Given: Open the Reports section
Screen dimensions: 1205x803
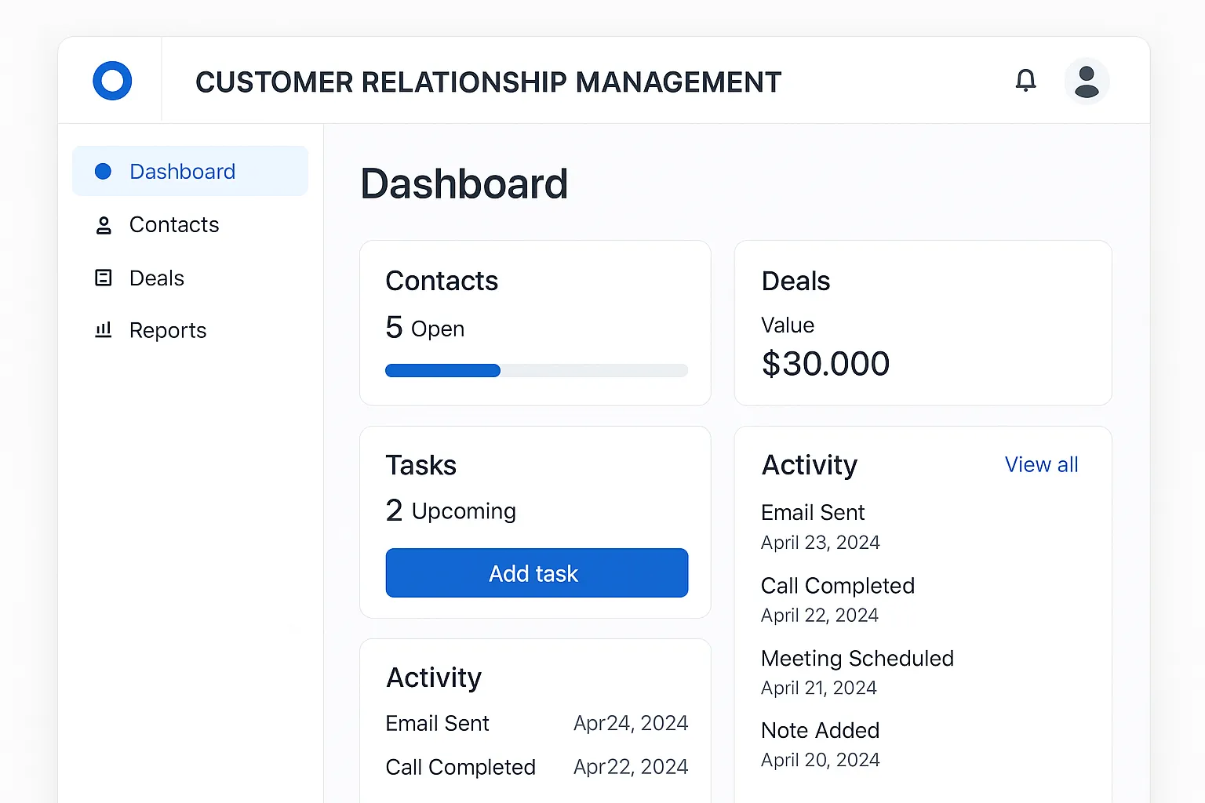Looking at the screenshot, I should [x=168, y=330].
